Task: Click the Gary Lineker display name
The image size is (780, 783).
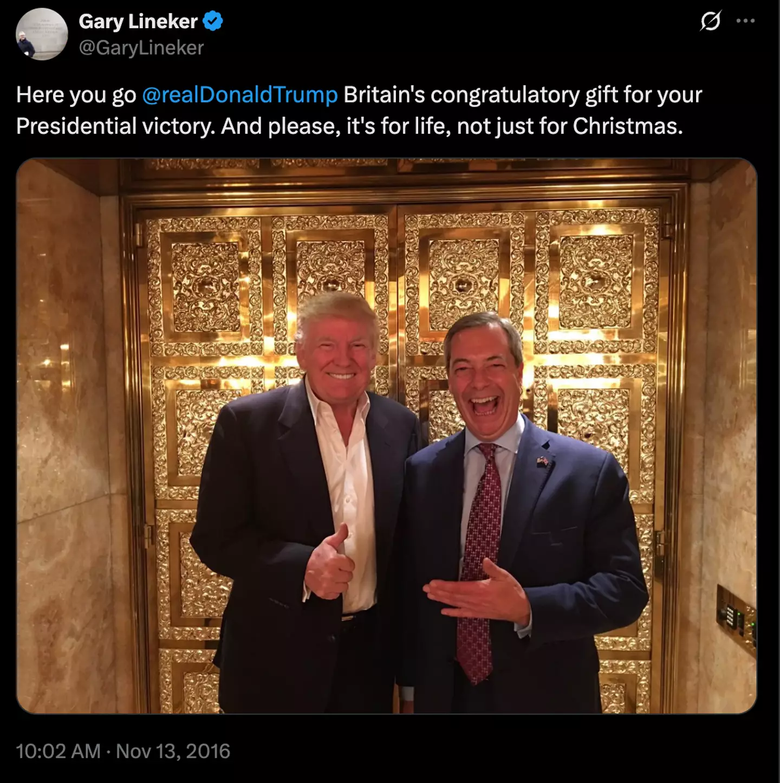Action: coord(138,22)
